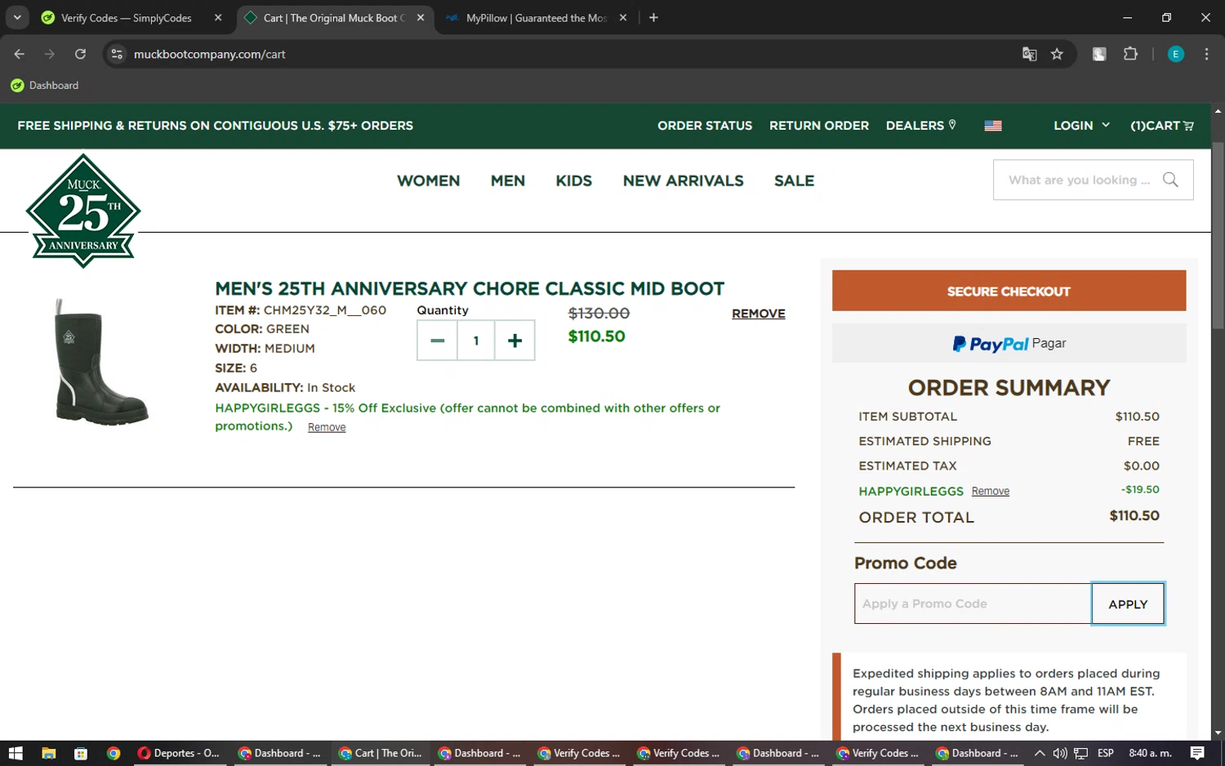Open the SALE menu
The width and height of the screenshot is (1225, 766).
(794, 180)
